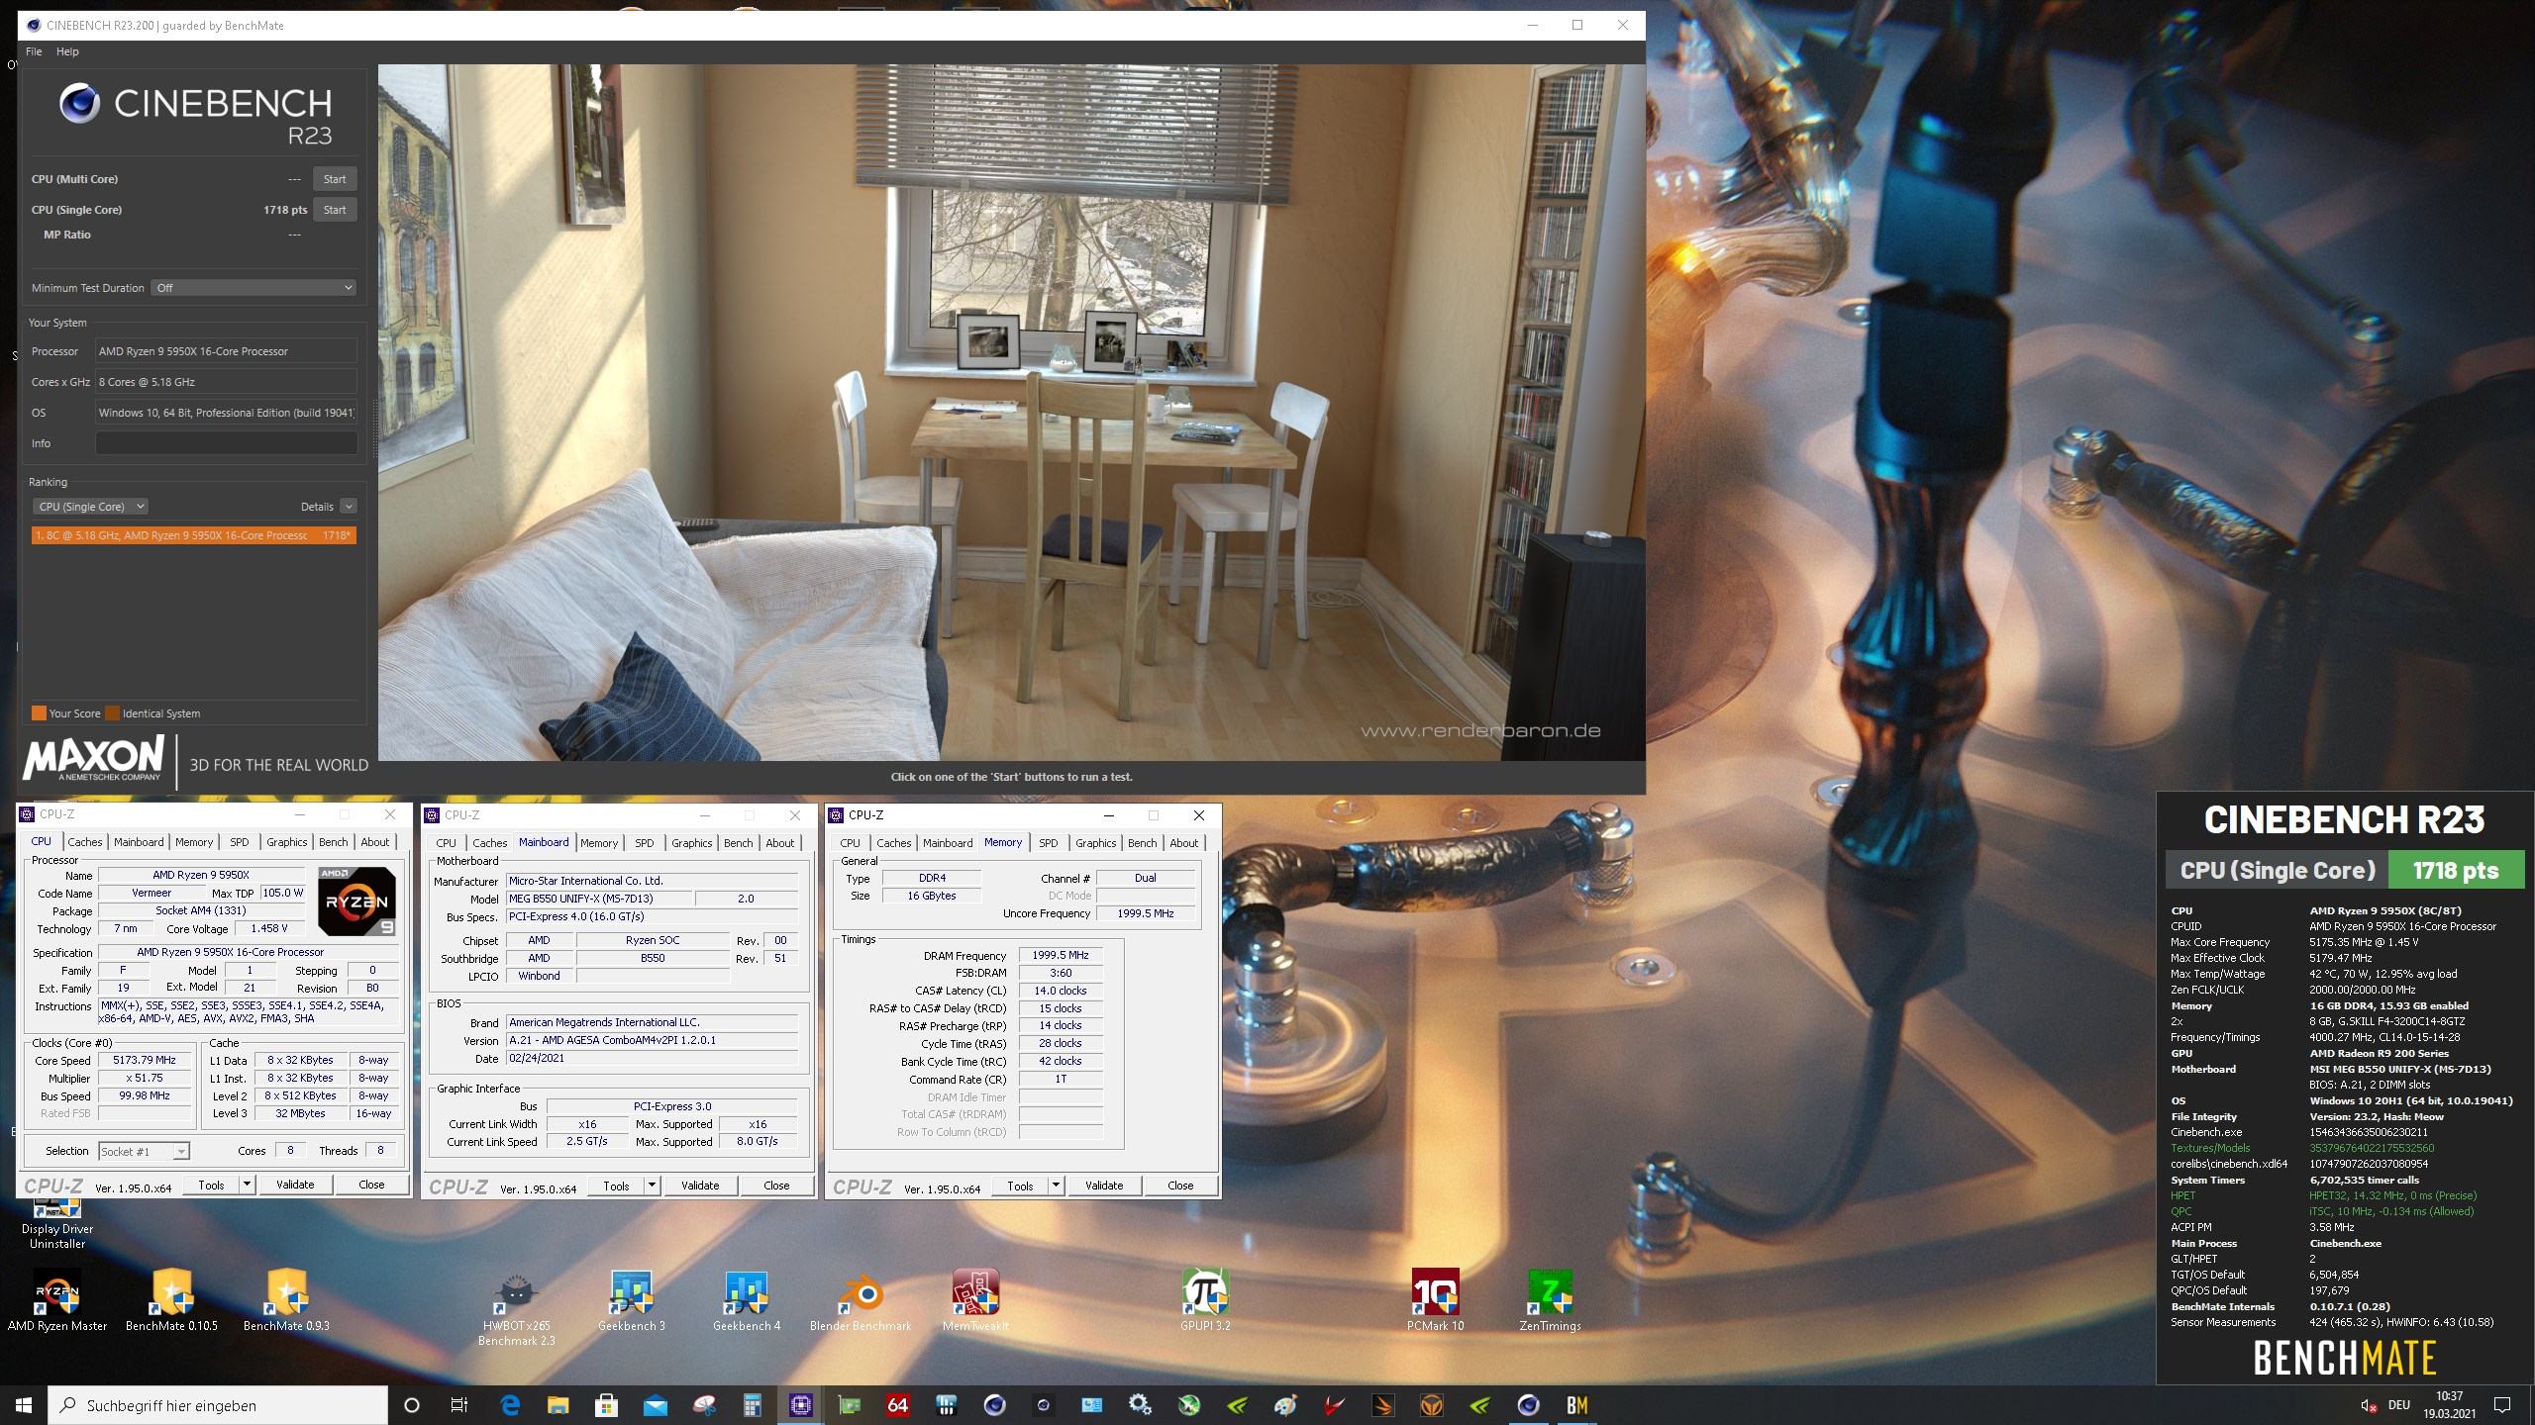This screenshot has width=2535, height=1425.
Task: Open AMD Ryzen Master desktop shortcut
Action: 57,1298
